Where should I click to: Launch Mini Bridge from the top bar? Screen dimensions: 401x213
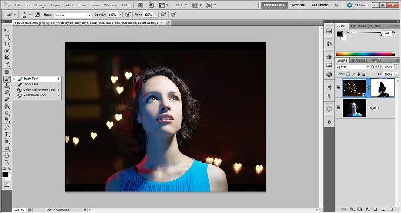(x=151, y=5)
